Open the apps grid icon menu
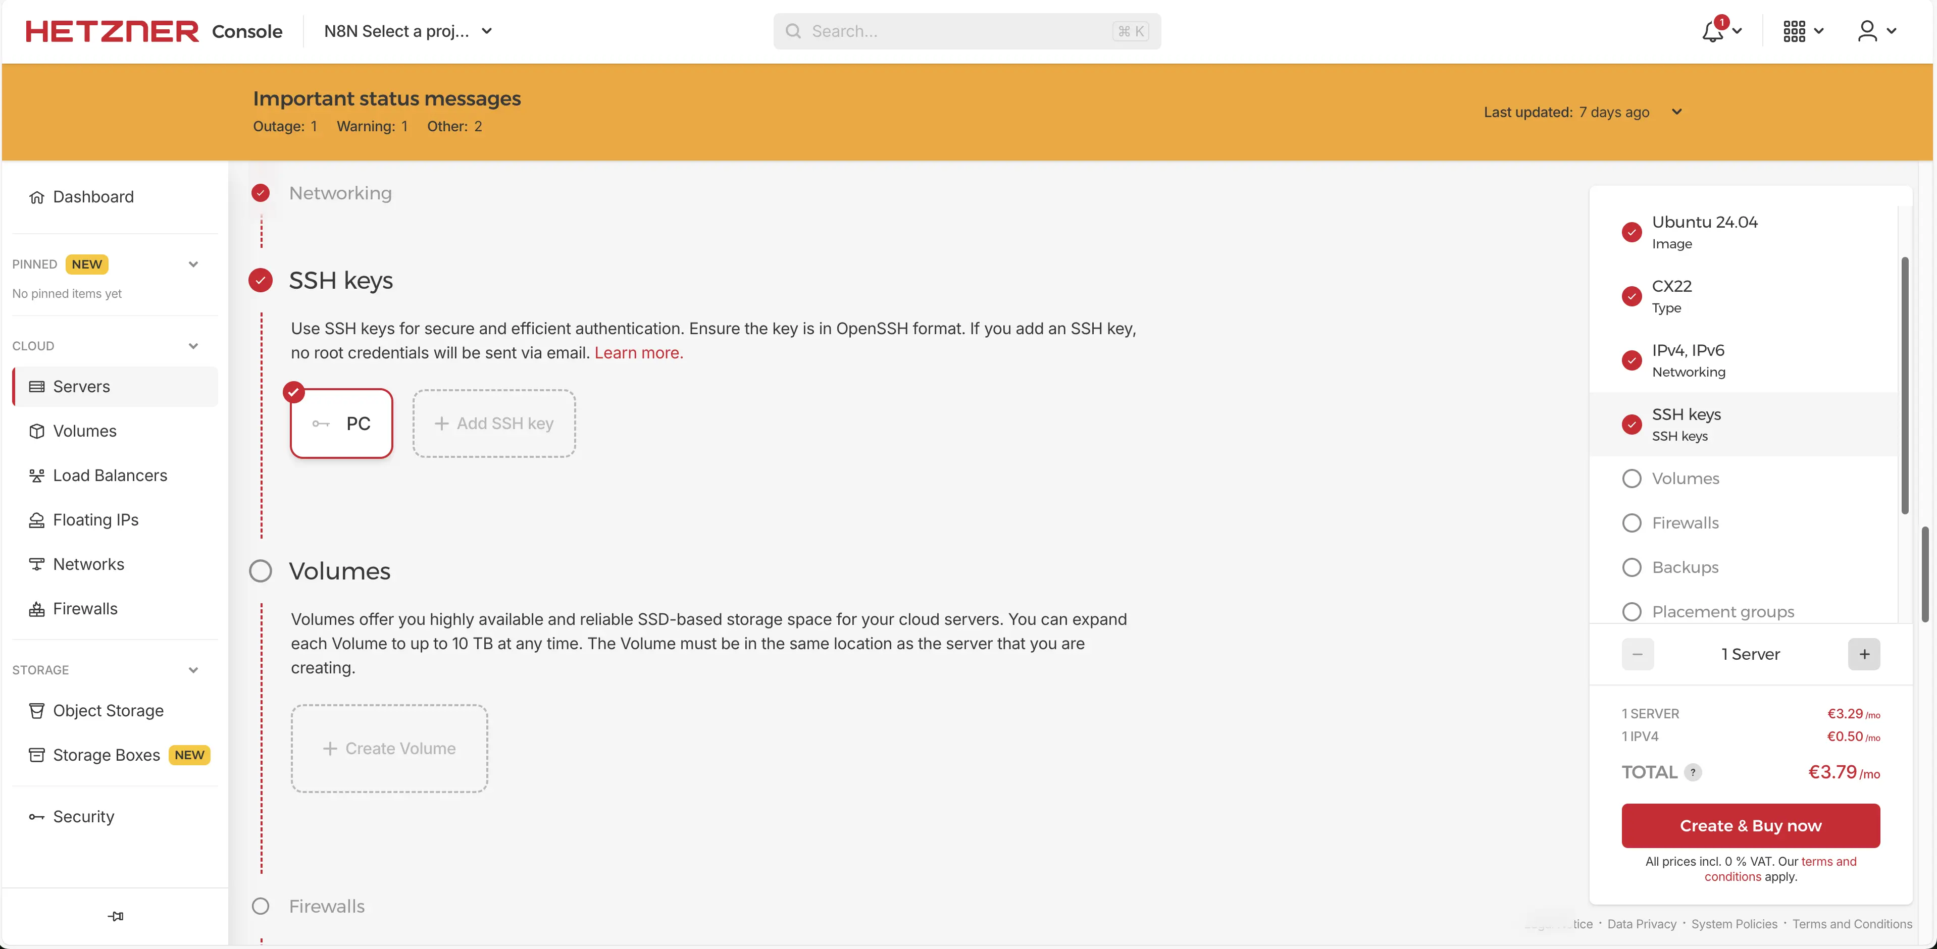 click(x=1795, y=32)
